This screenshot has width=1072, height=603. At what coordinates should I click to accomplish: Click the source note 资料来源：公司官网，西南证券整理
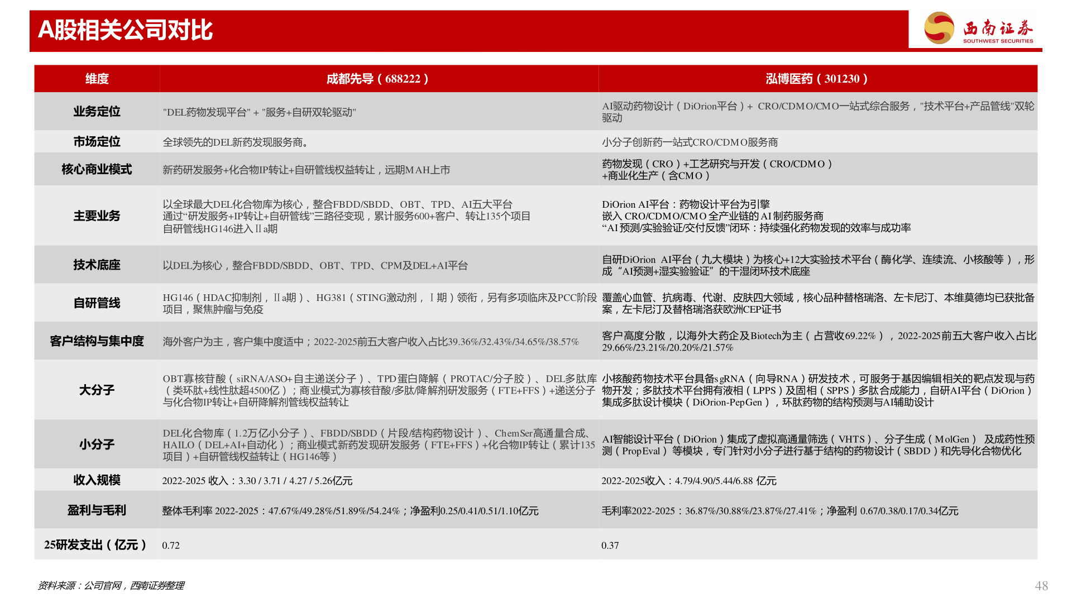111,585
